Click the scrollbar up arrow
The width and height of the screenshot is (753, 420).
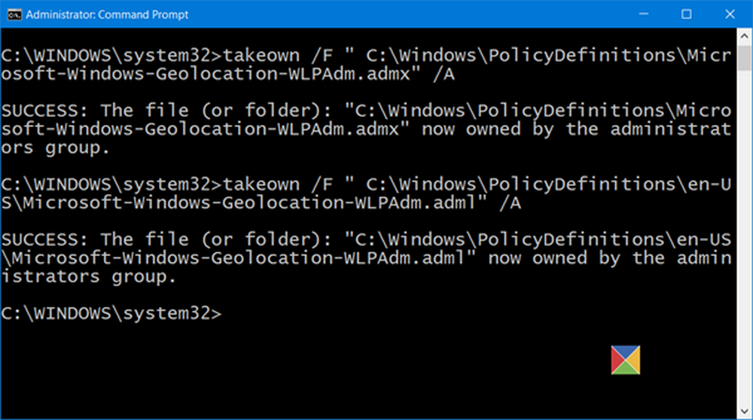click(744, 35)
